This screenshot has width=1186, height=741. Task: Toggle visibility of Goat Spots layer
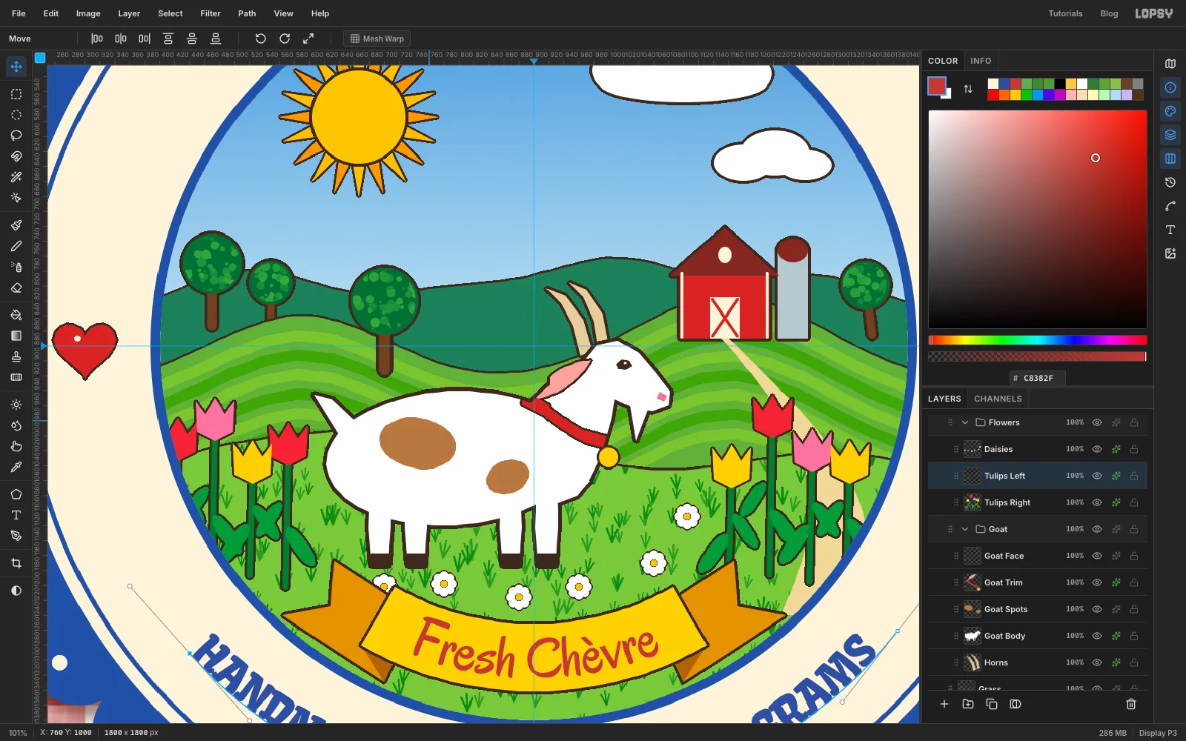(1097, 609)
